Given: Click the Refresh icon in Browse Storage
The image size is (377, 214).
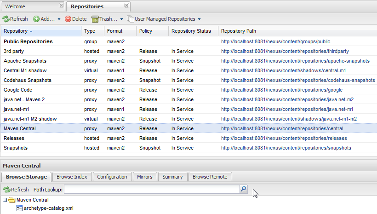Looking at the screenshot, I should point(6,190).
